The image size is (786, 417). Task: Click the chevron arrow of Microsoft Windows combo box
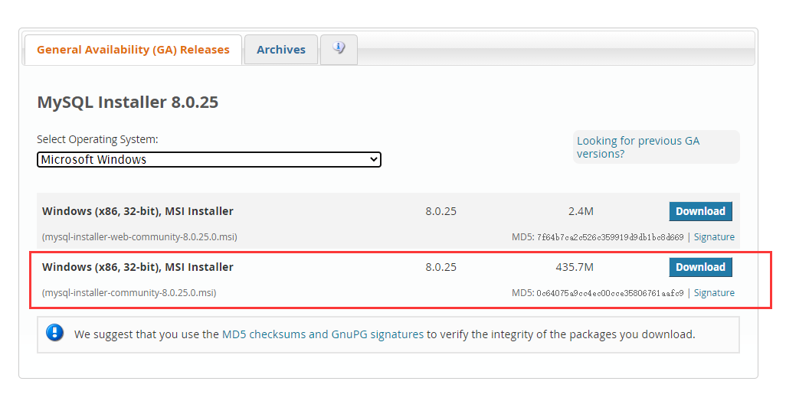(x=373, y=160)
